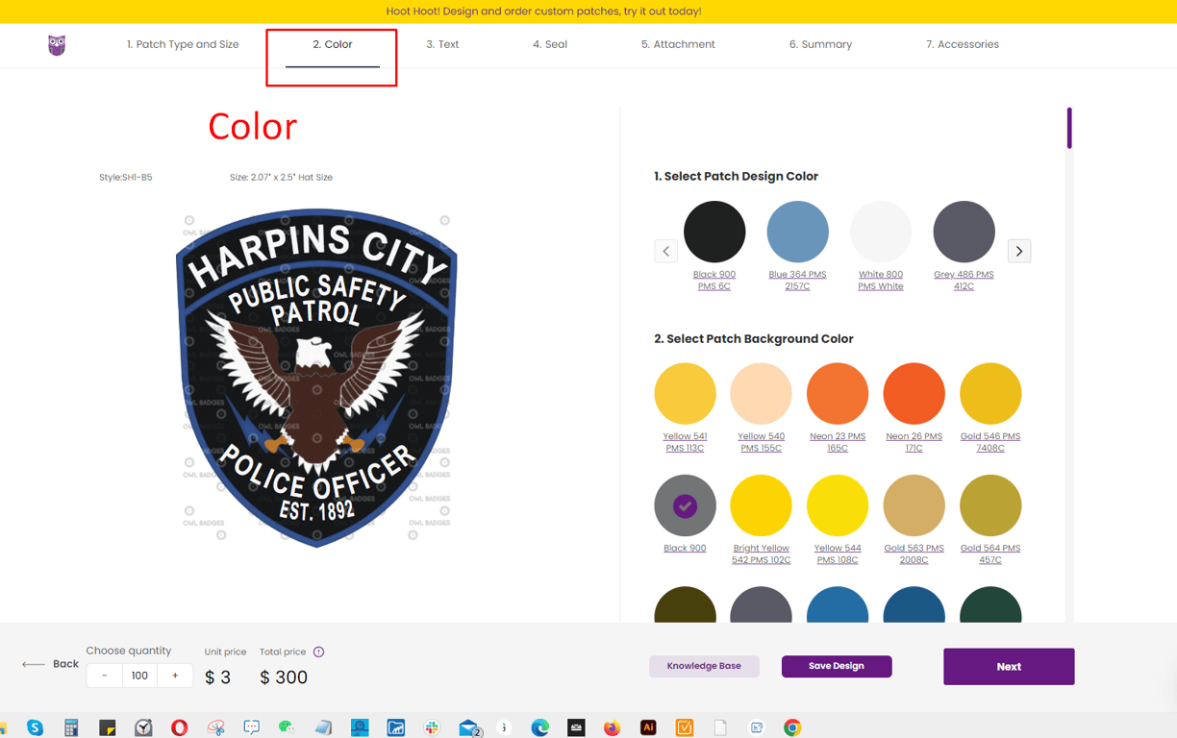Screen dimensions: 1177x738
Task: Open Sticky Notes from the taskbar
Action: coord(108,727)
